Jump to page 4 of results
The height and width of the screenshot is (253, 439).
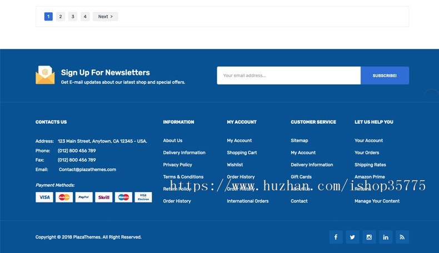click(x=85, y=17)
